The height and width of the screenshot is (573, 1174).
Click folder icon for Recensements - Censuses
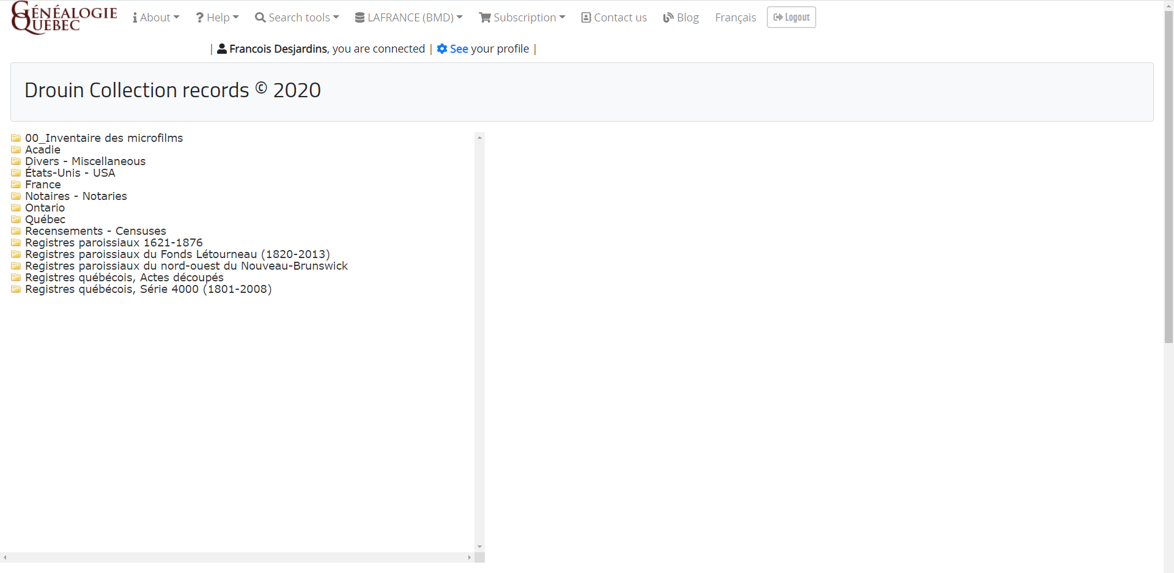[x=16, y=231]
